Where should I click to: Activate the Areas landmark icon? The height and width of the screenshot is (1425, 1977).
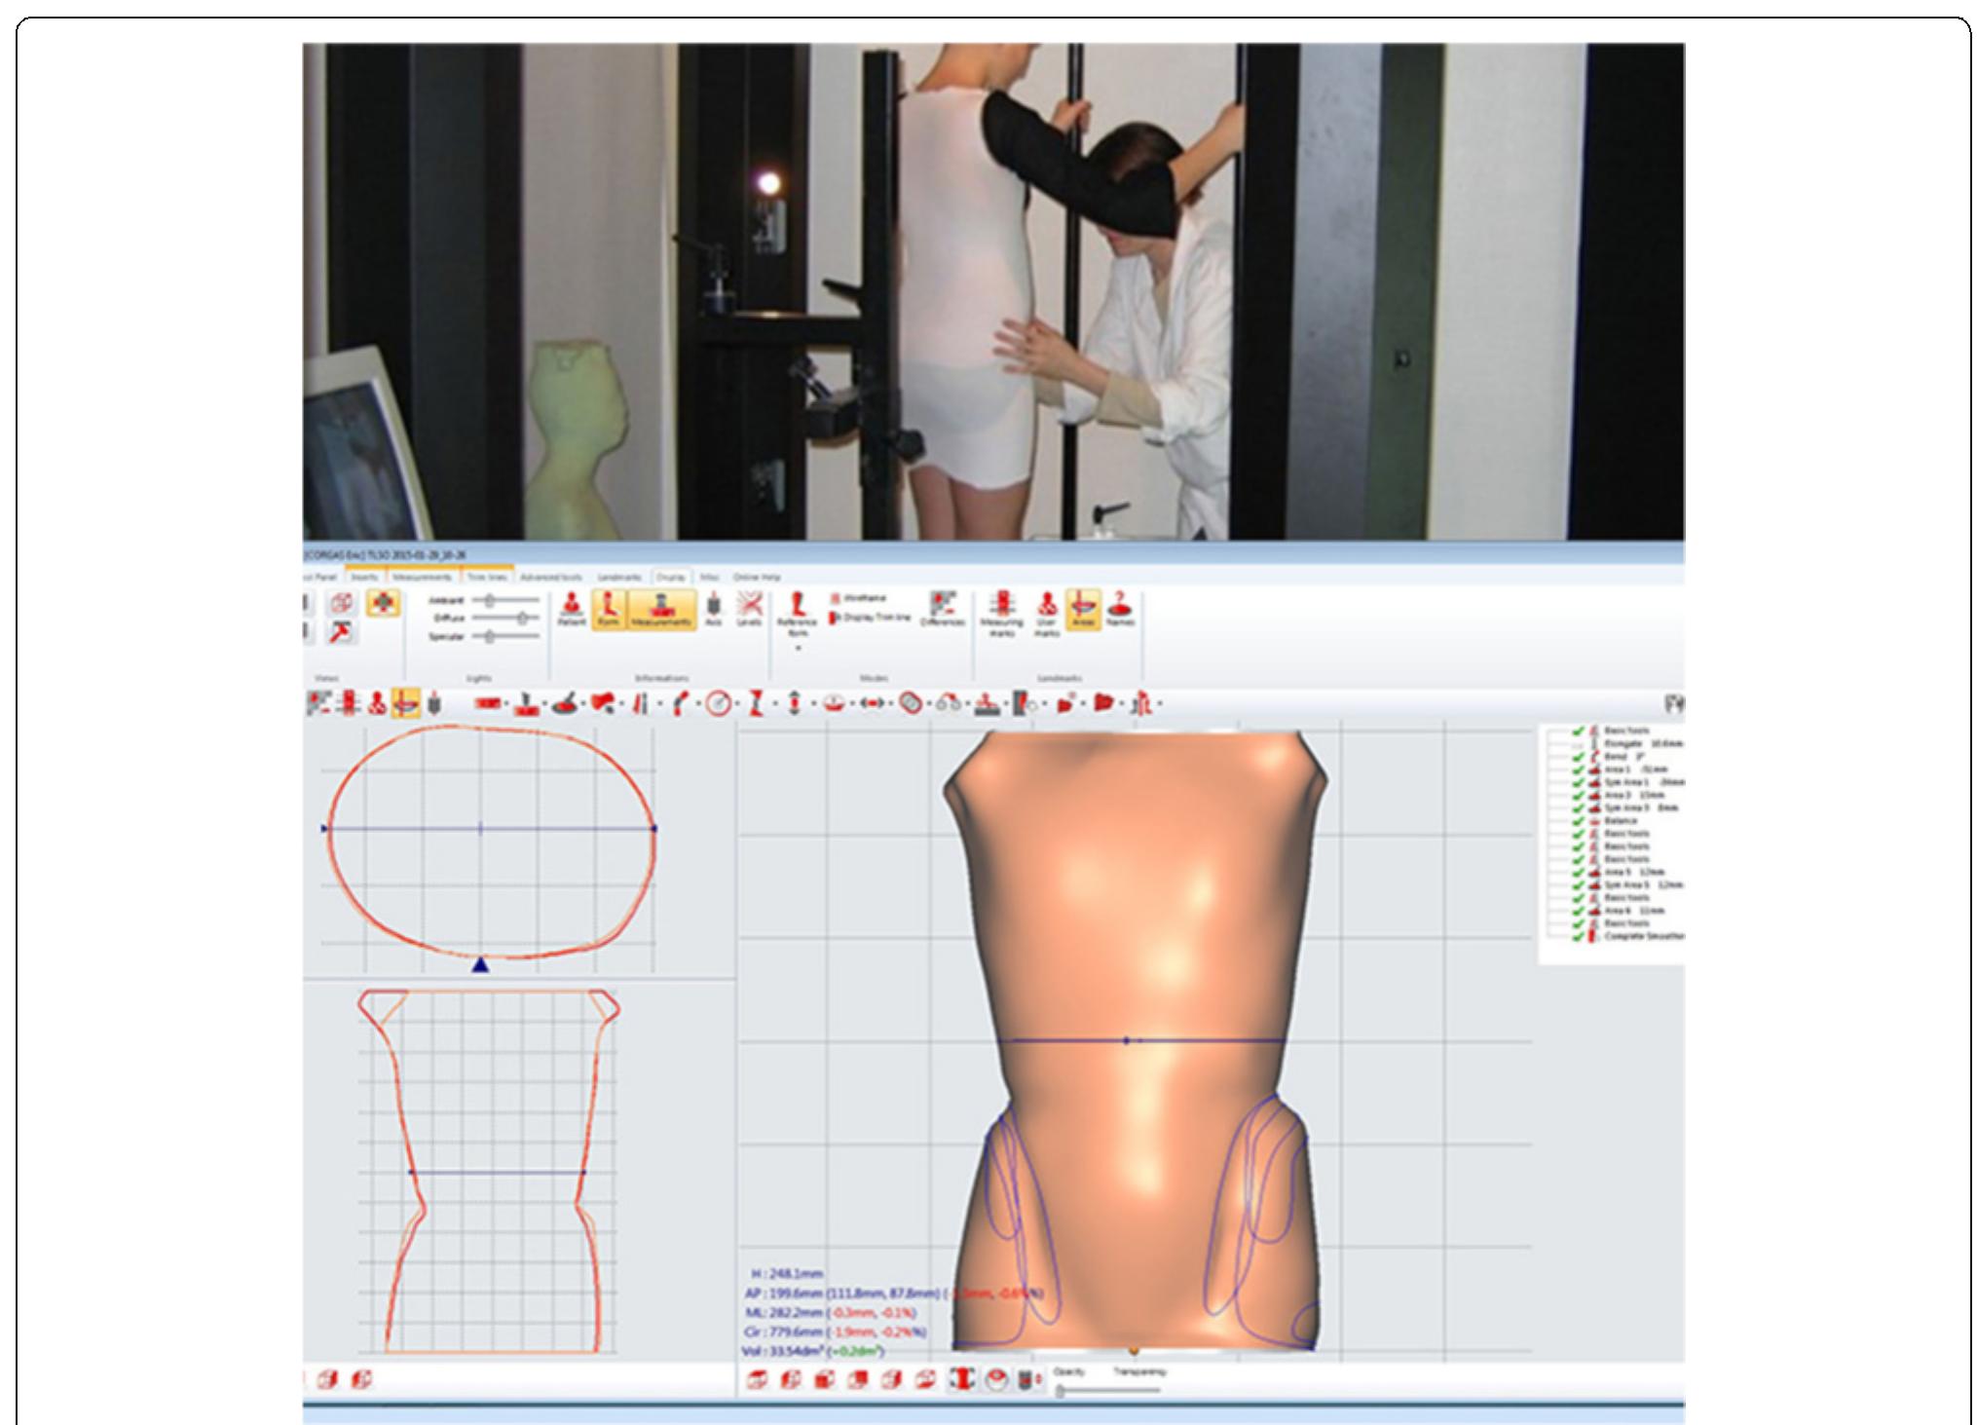coord(1084,606)
